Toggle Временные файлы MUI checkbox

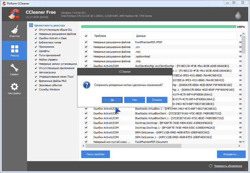36,81
